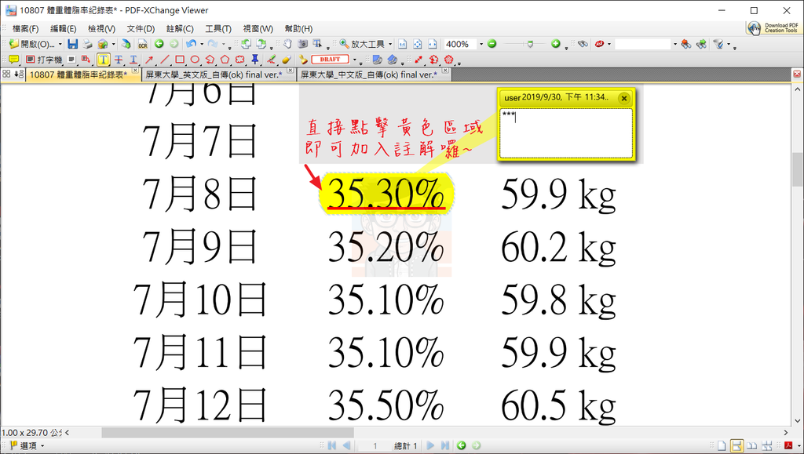Enable single page layout in status bar

point(722,446)
